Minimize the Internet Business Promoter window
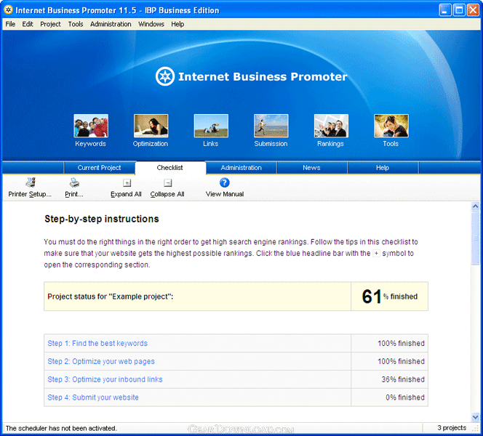This screenshot has height=436, width=483. click(x=444, y=10)
